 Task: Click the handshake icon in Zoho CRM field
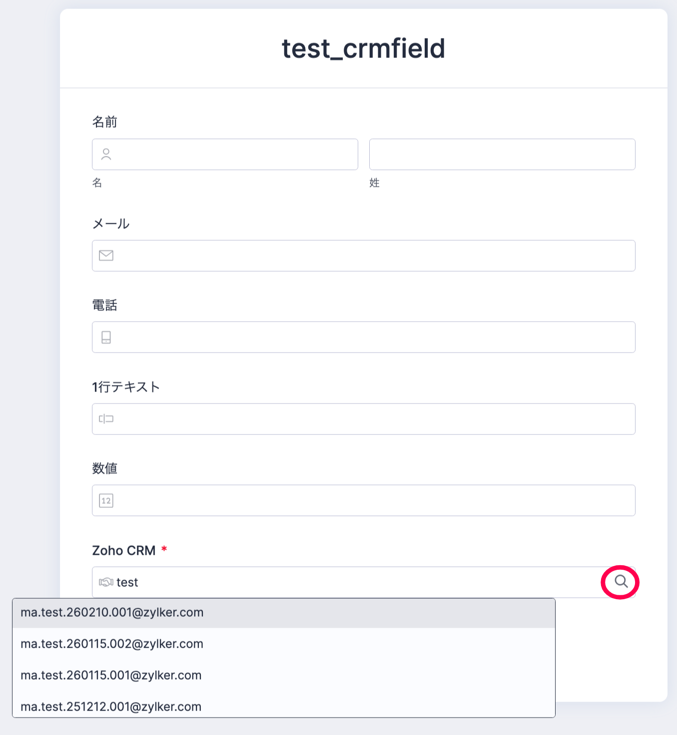[106, 582]
